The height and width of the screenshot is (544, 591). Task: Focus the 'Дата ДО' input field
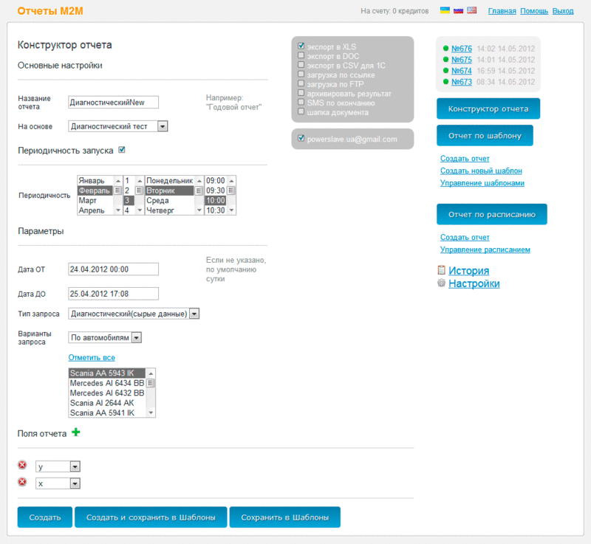point(114,294)
